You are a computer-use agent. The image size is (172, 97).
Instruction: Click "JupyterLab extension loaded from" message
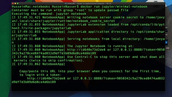pyautogui.click(x=98, y=25)
